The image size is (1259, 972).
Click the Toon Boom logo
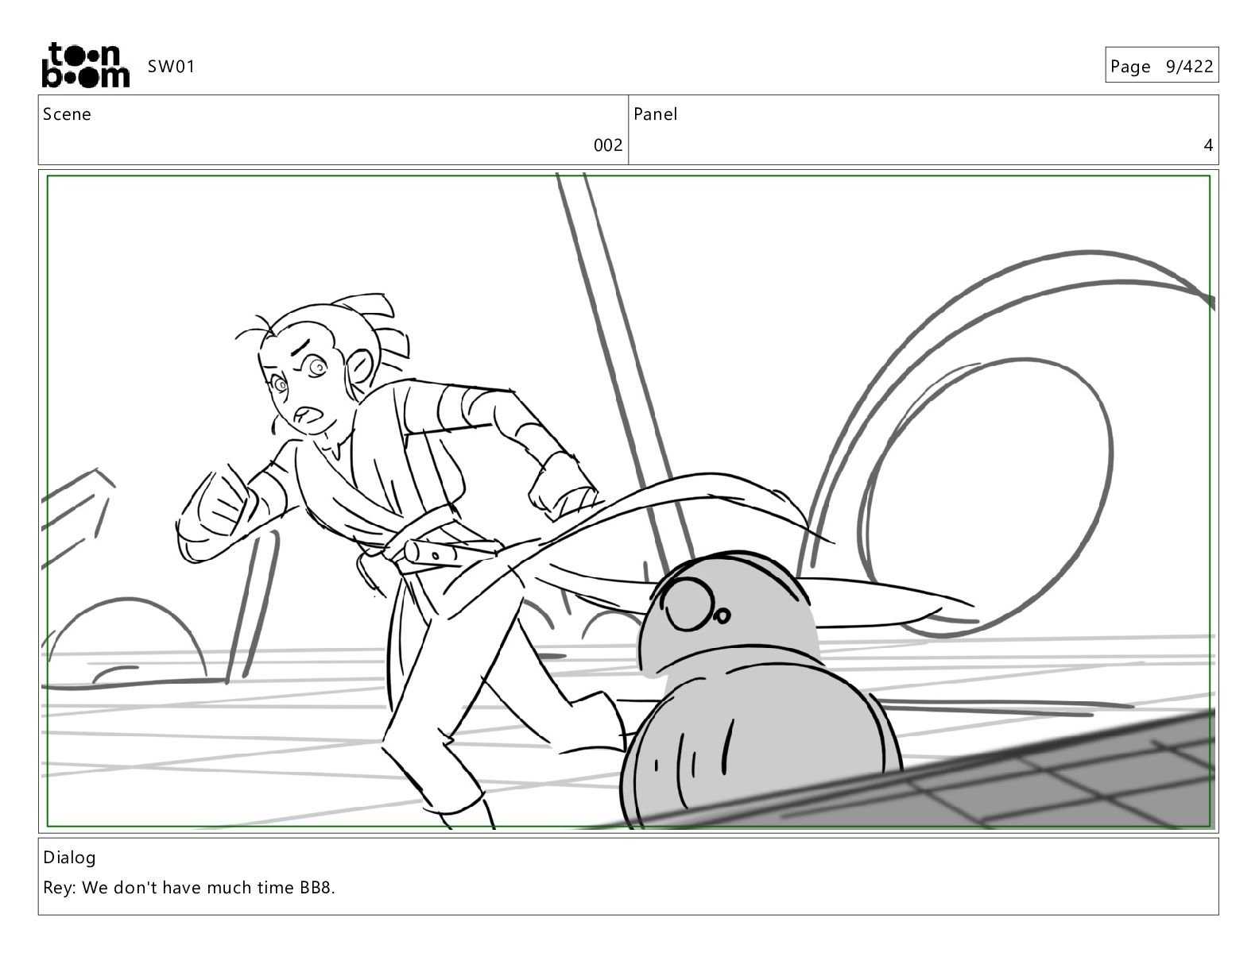(x=85, y=65)
